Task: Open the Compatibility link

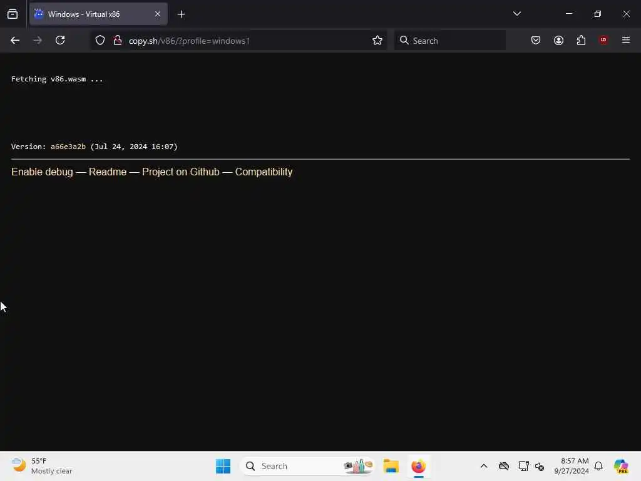Action: (264, 172)
